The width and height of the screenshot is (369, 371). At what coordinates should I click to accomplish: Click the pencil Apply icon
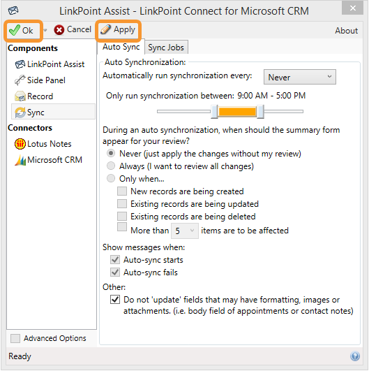(105, 29)
